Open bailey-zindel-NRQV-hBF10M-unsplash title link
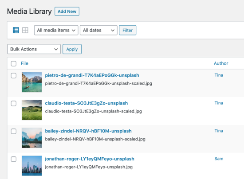Viewport: 244px width, 179px height. [x=88, y=131]
